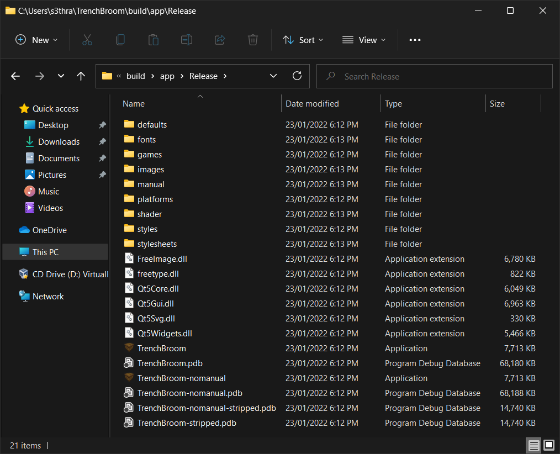
Task: Click the TrenchBroom-stripped.pdb file icon
Action: [x=129, y=423]
